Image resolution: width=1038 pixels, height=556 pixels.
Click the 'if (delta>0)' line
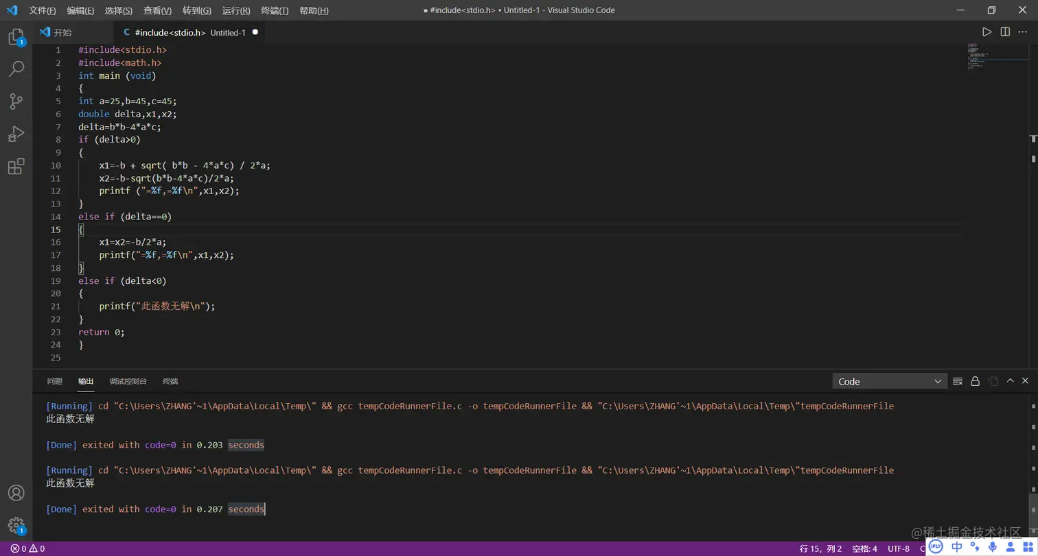point(109,140)
